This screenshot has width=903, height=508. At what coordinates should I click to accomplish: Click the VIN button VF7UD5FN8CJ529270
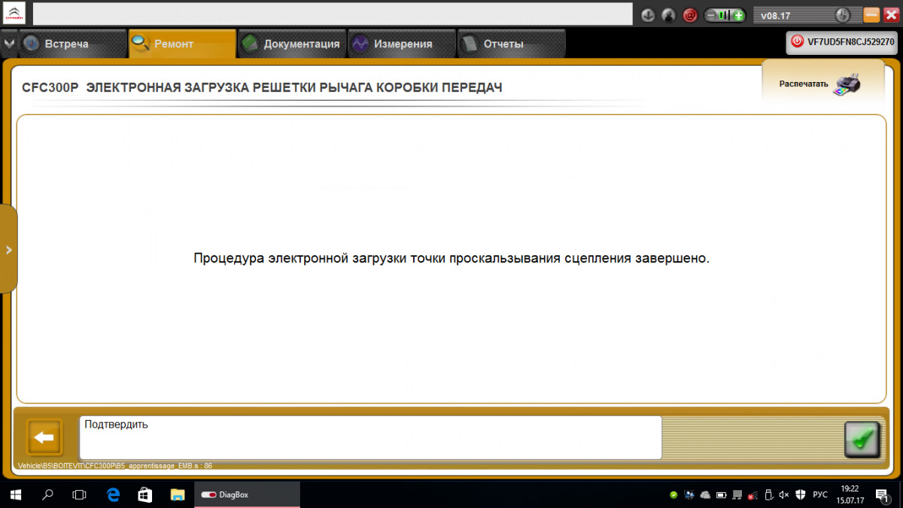(841, 43)
